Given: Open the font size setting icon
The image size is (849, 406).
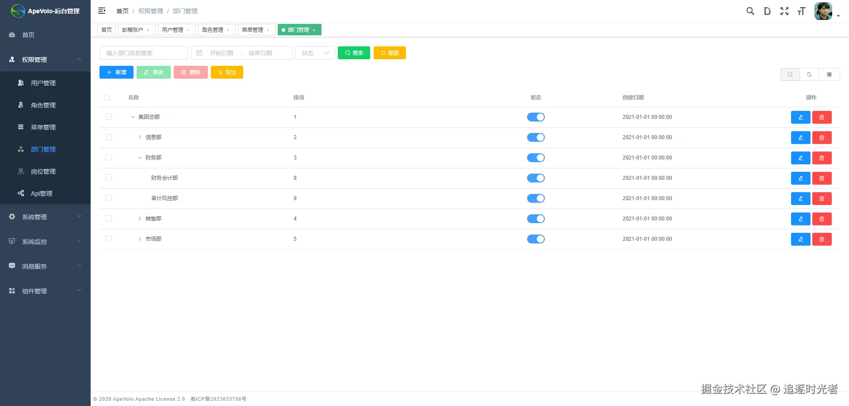Looking at the screenshot, I should point(801,11).
